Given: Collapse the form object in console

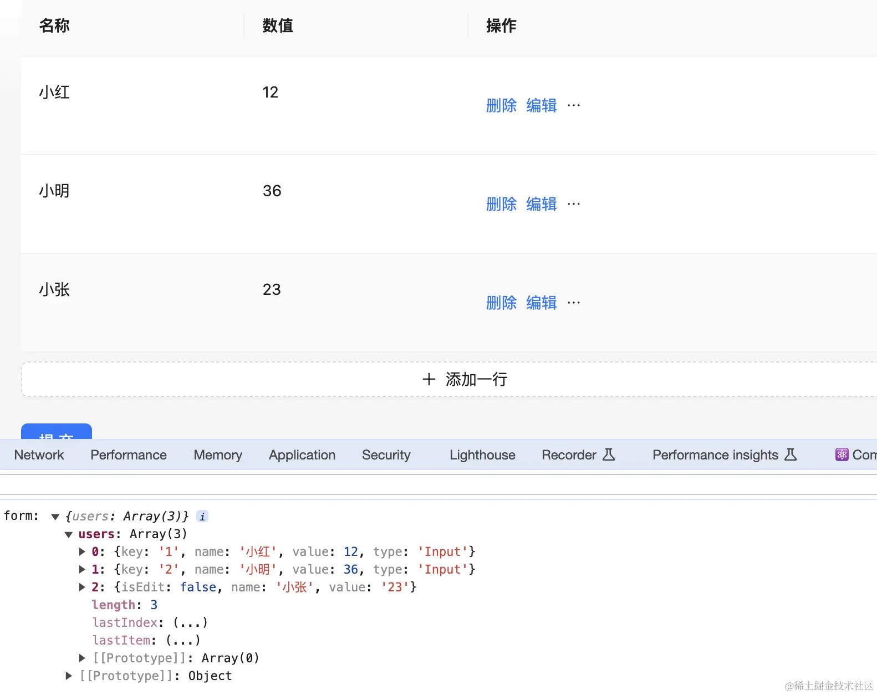Looking at the screenshot, I should click(x=55, y=517).
